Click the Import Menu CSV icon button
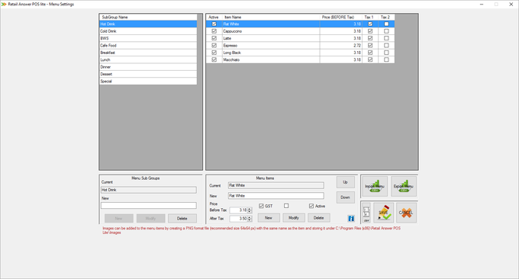This screenshot has height=279, width=519. click(x=375, y=187)
